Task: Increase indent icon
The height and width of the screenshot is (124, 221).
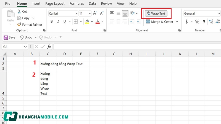Action: coord(139,21)
